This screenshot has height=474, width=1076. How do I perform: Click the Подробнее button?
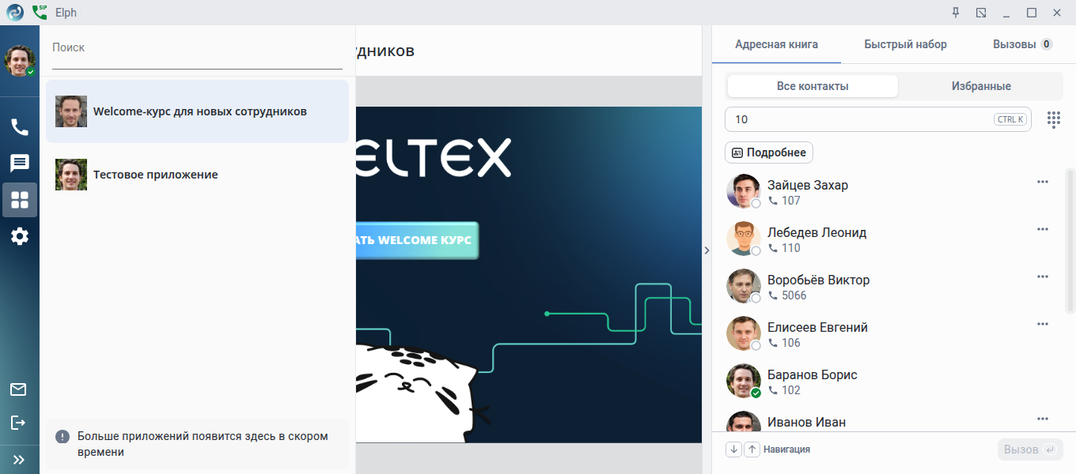(769, 152)
